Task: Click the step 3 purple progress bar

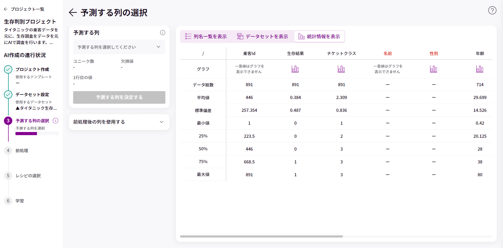Action: pos(26,134)
